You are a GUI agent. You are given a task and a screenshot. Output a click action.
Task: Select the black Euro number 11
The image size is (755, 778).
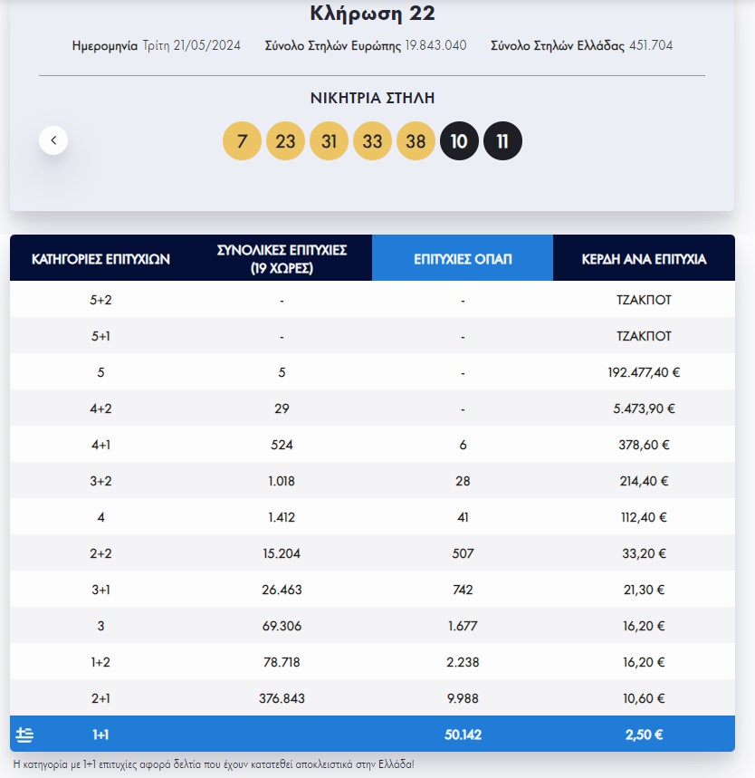click(502, 140)
